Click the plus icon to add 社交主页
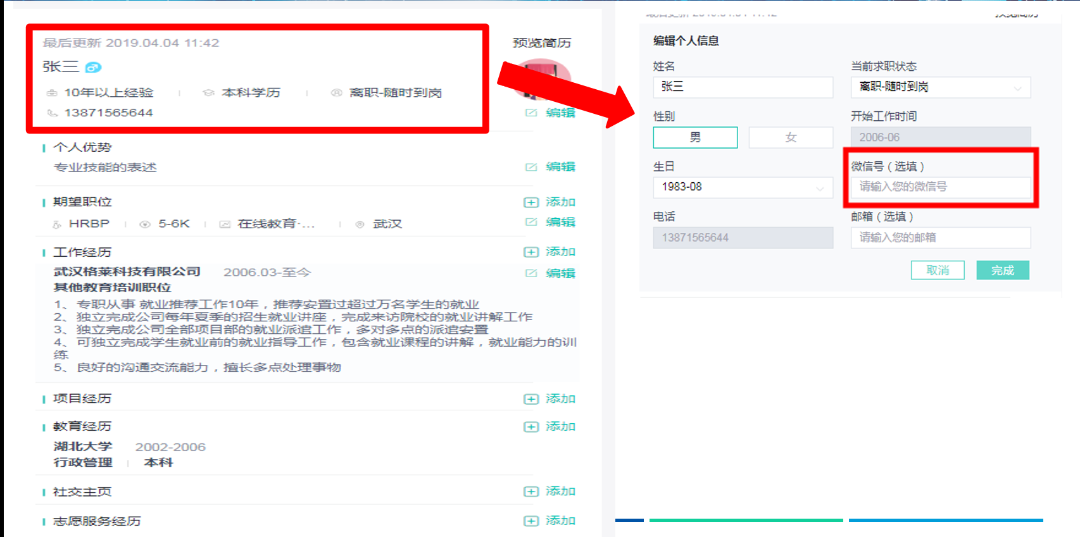1080x537 pixels. pos(531,491)
